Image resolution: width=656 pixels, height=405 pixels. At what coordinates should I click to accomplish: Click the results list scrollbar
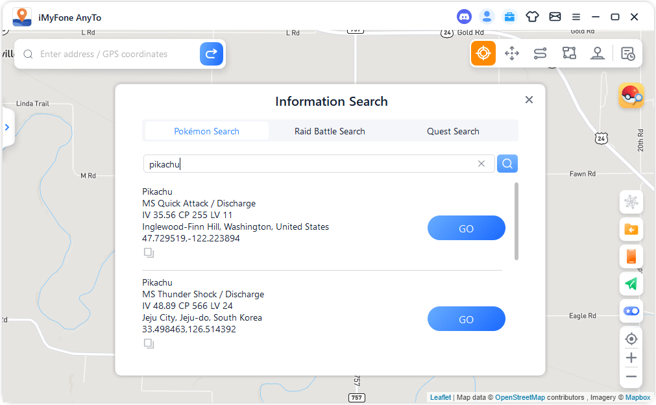[x=516, y=221]
